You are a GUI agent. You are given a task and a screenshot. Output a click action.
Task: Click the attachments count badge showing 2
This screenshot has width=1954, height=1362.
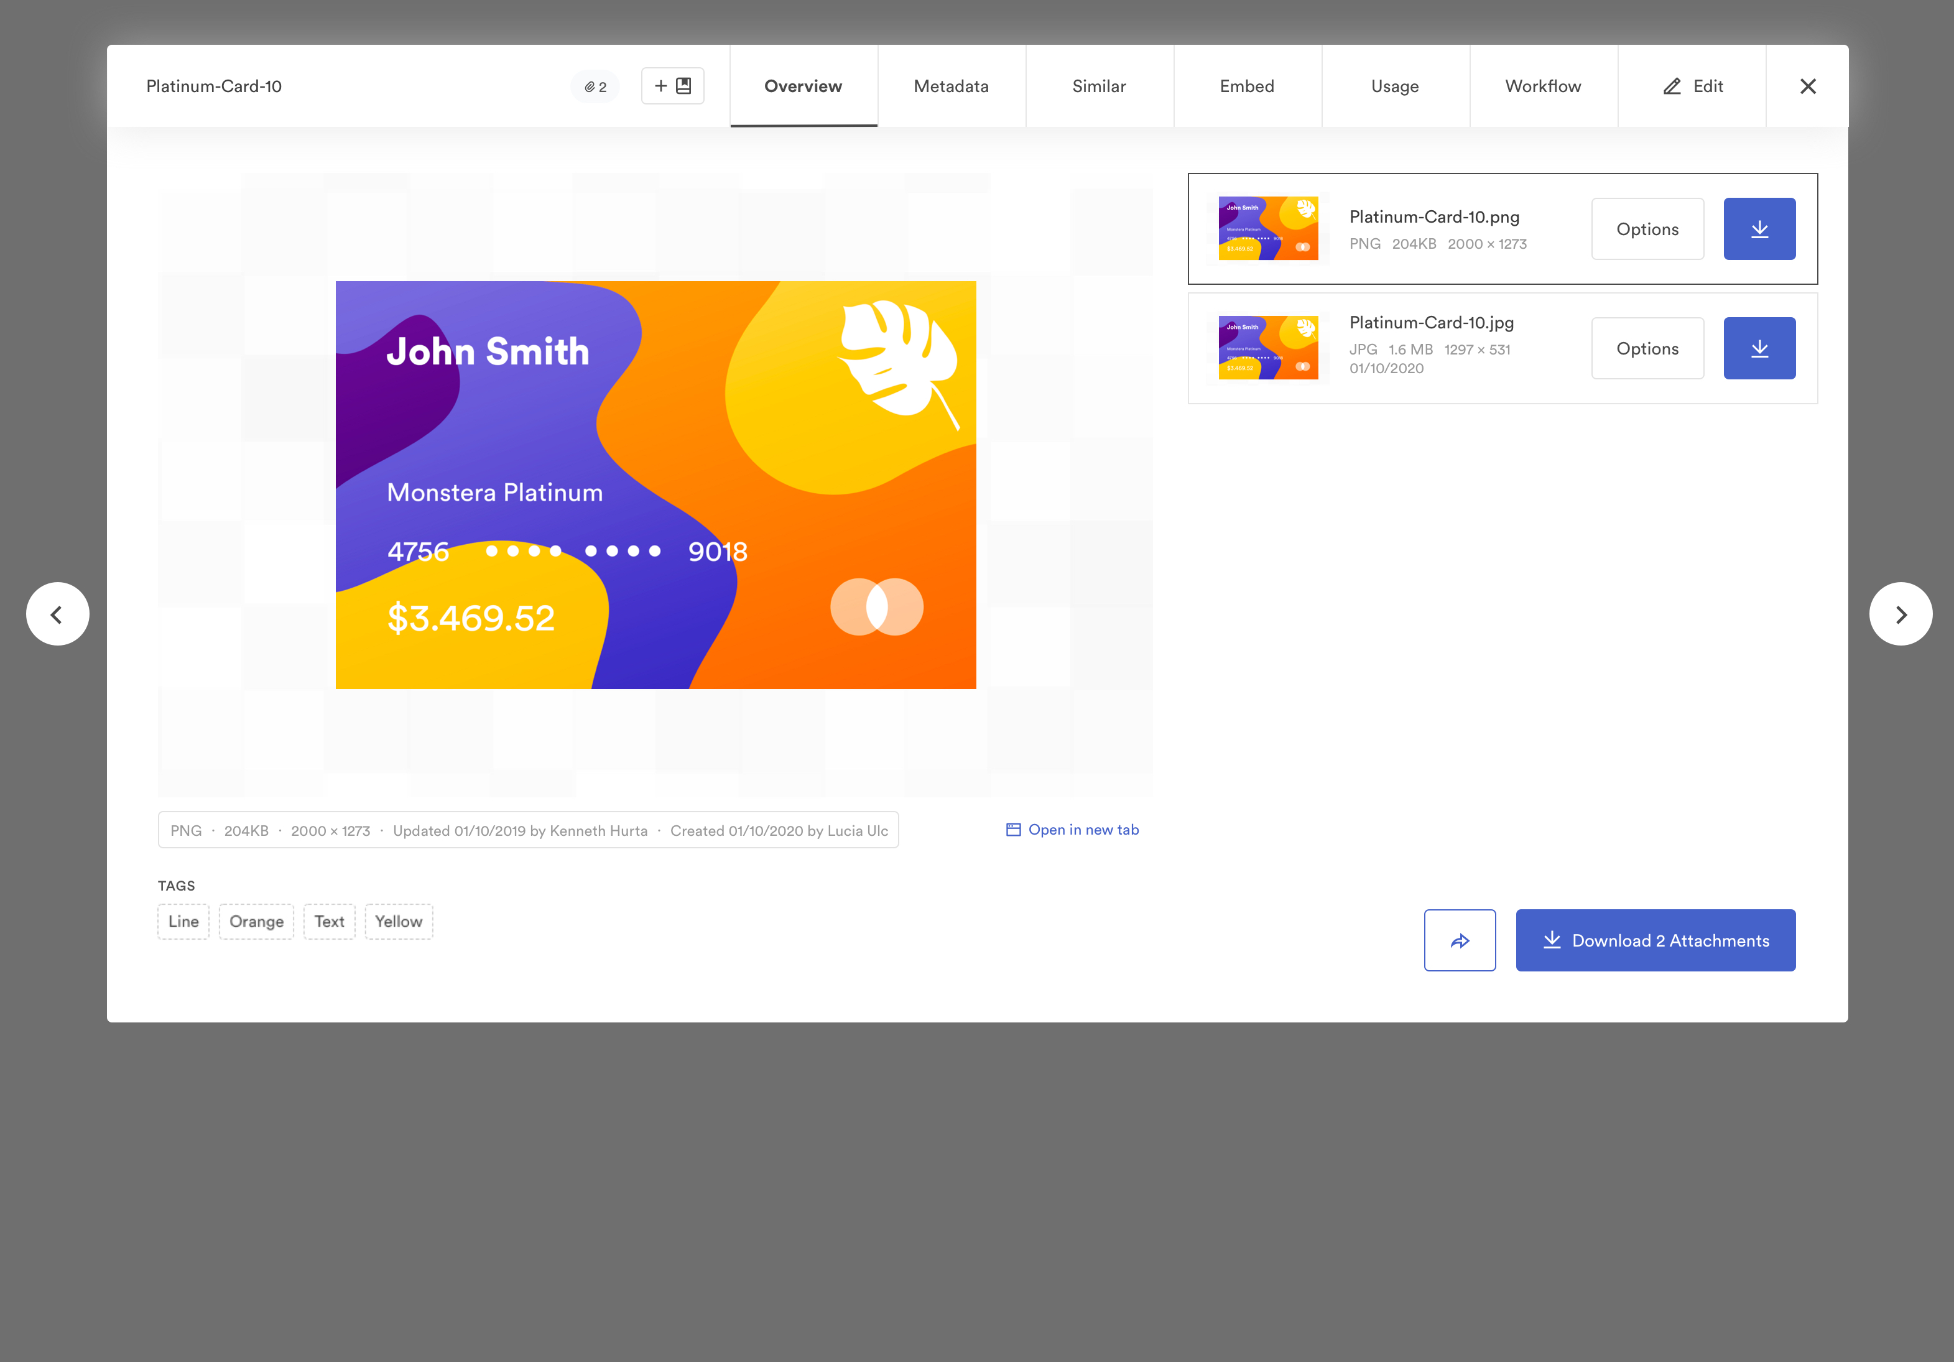coord(595,87)
